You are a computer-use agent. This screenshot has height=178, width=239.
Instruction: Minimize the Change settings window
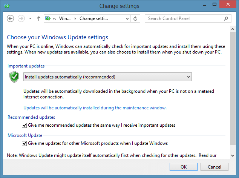tap(204, 5)
